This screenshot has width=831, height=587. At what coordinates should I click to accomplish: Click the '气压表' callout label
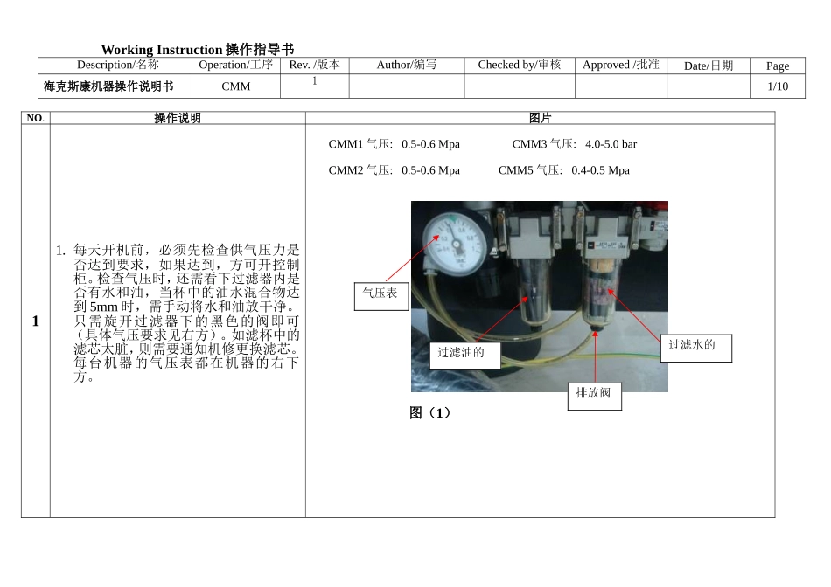(x=381, y=296)
